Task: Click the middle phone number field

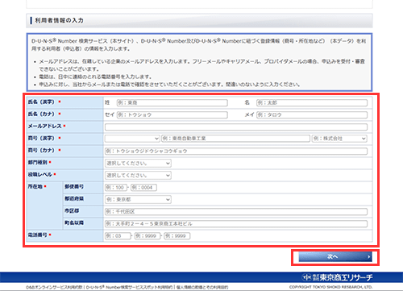Action: click(147, 235)
